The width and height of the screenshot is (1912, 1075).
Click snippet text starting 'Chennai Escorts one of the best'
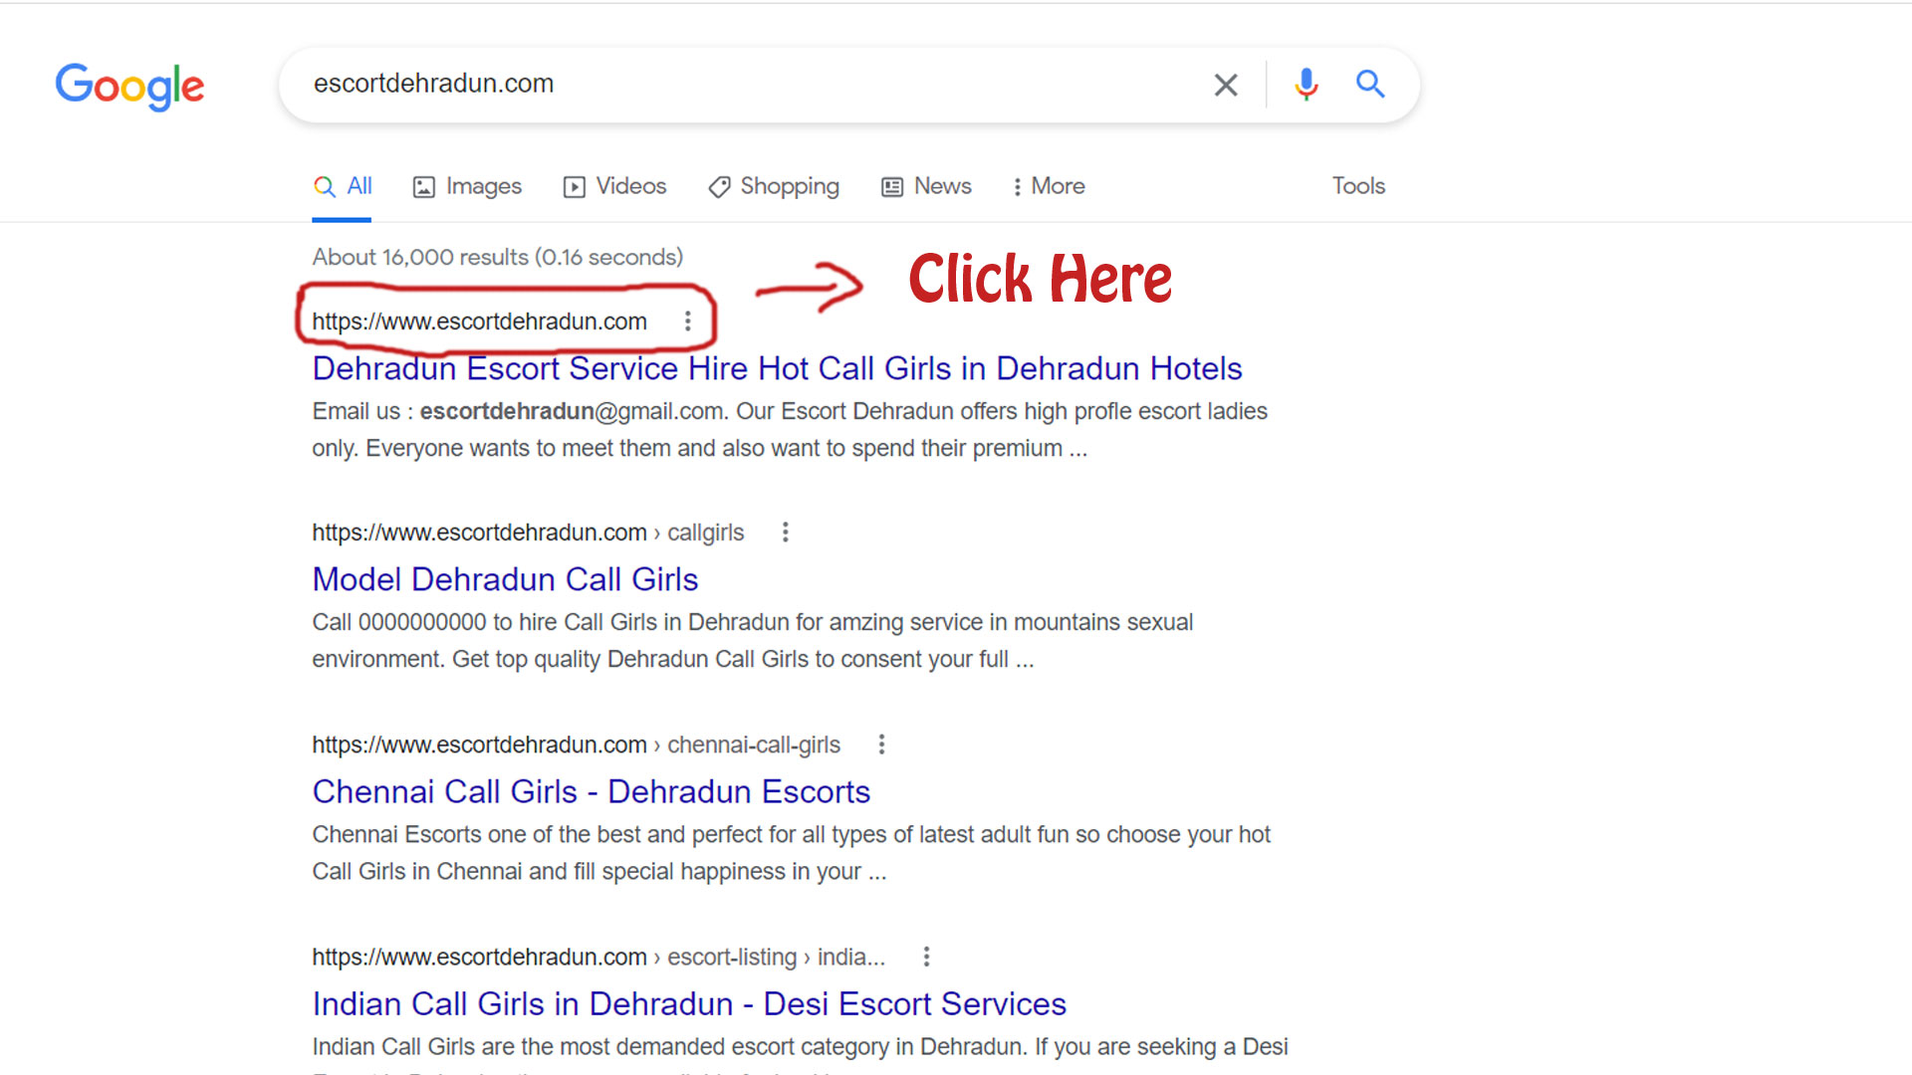point(792,853)
